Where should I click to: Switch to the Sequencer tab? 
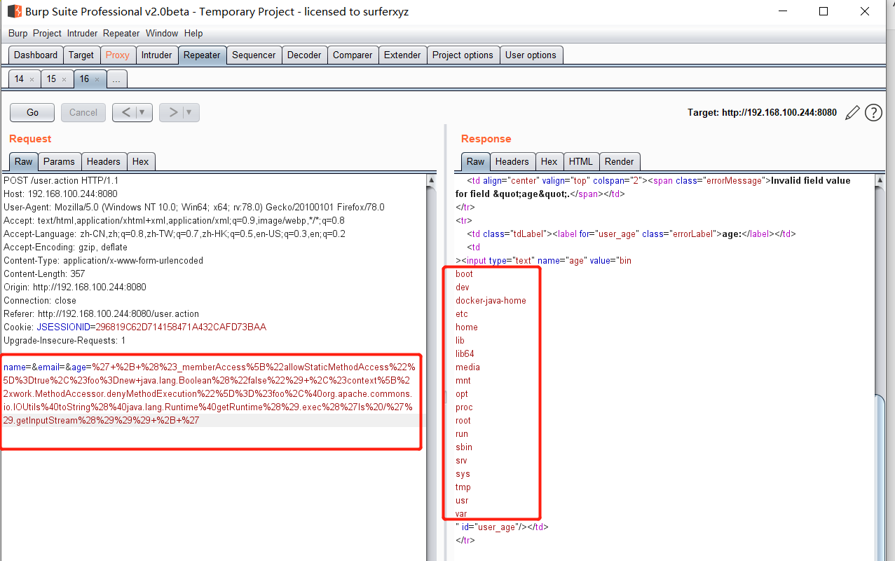[254, 55]
